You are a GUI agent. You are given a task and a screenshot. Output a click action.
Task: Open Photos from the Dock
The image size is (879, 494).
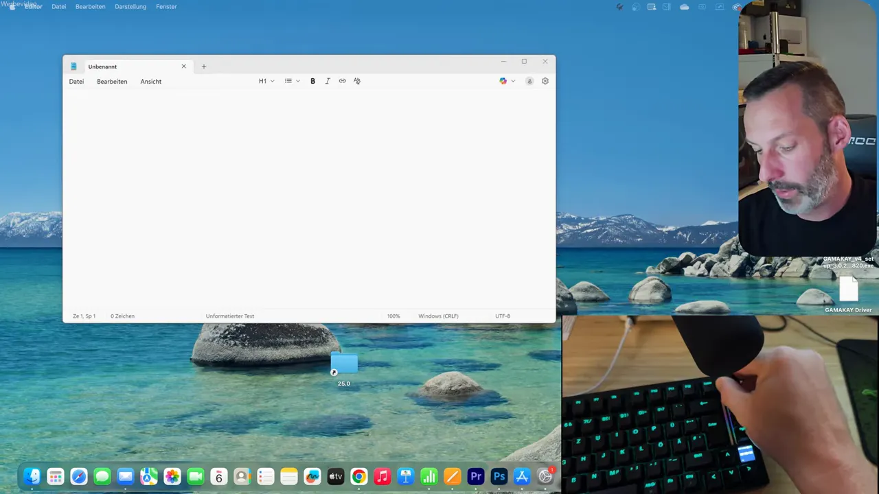[x=172, y=476]
